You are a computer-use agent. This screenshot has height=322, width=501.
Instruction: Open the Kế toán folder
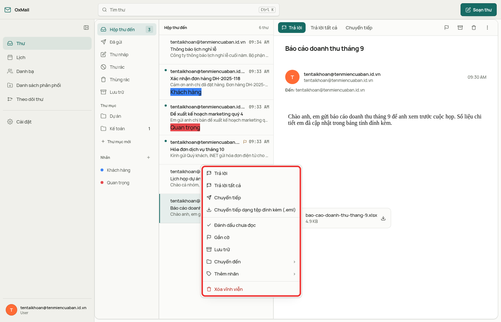click(x=127, y=128)
